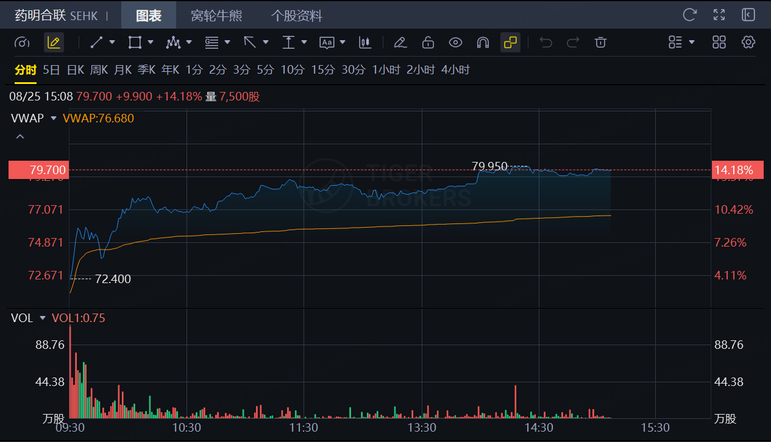Switch to 图表 tab

[149, 15]
